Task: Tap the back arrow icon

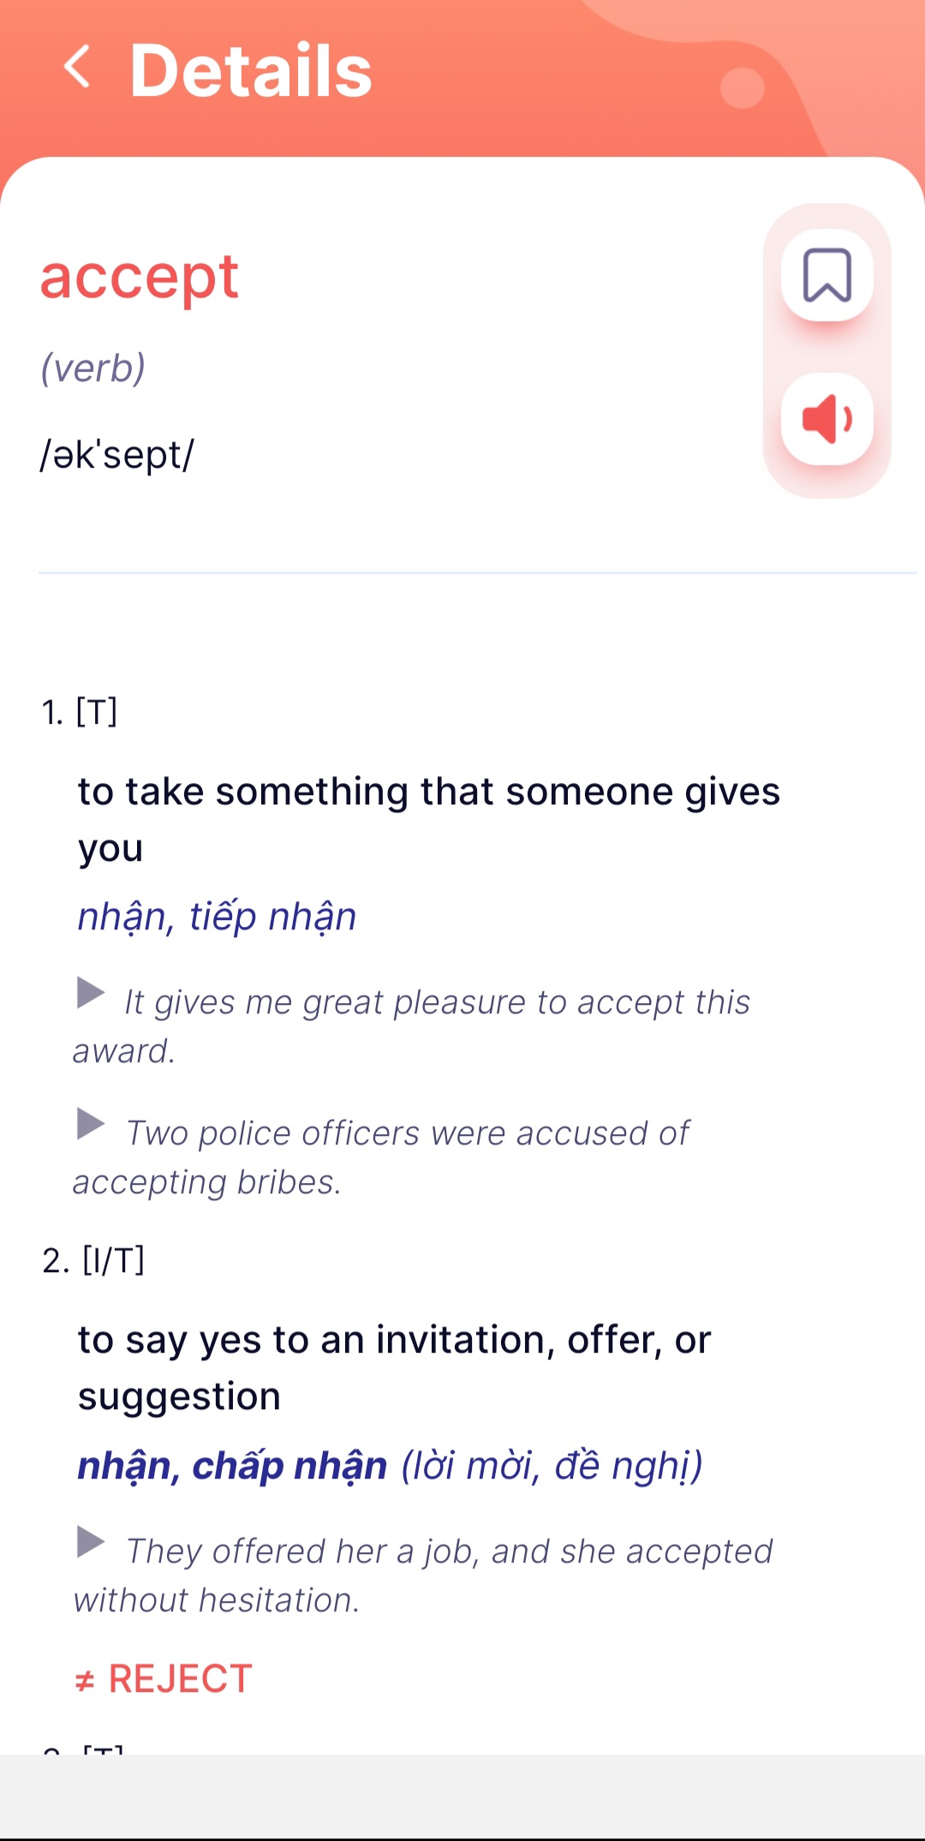Action: (x=77, y=67)
